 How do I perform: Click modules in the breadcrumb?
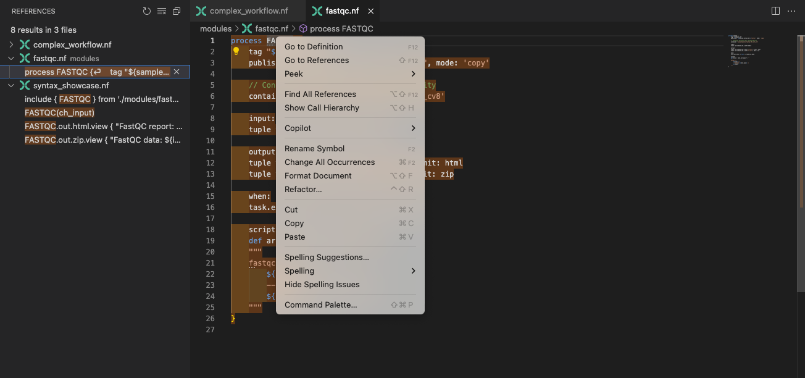coord(215,28)
